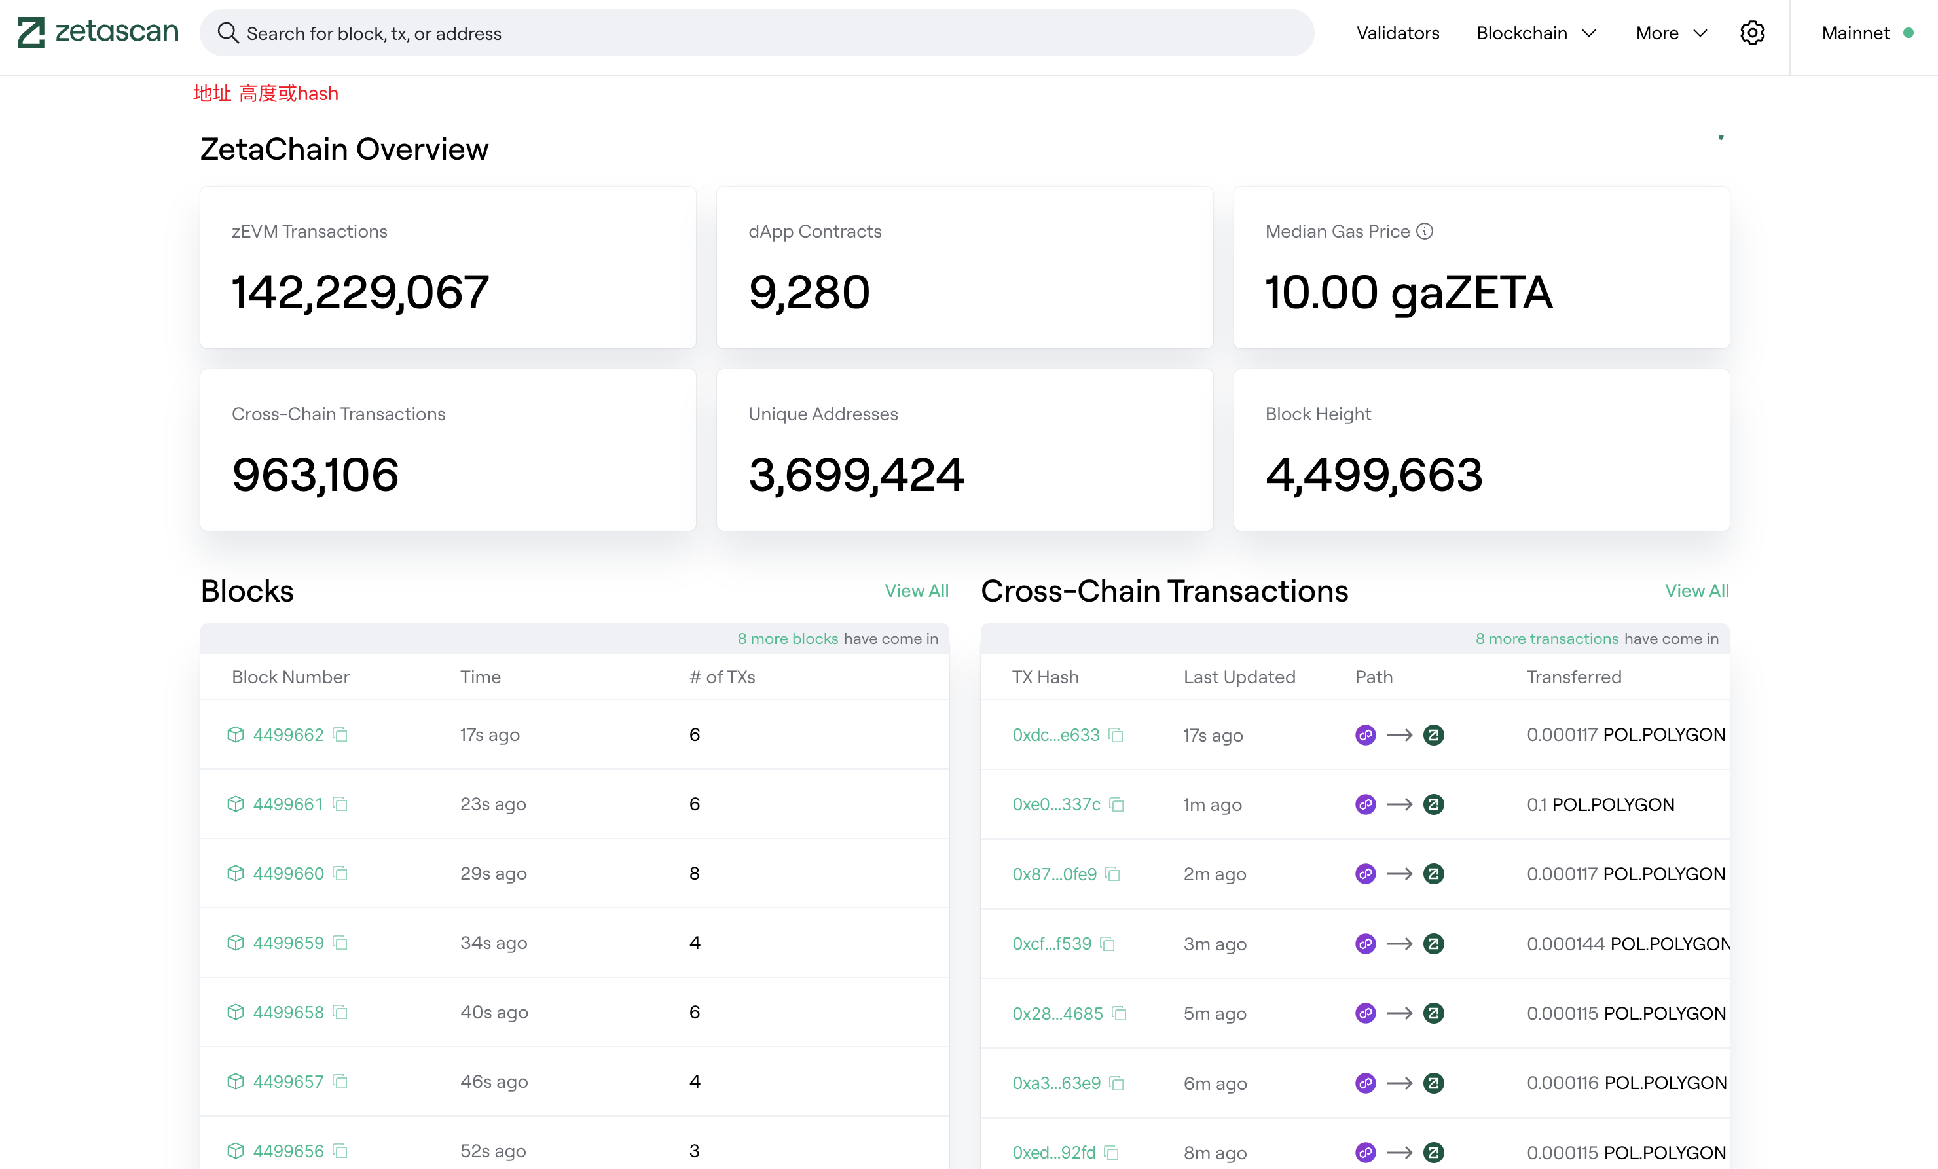Expand the More dropdown menu
1938x1169 pixels.
tap(1671, 33)
